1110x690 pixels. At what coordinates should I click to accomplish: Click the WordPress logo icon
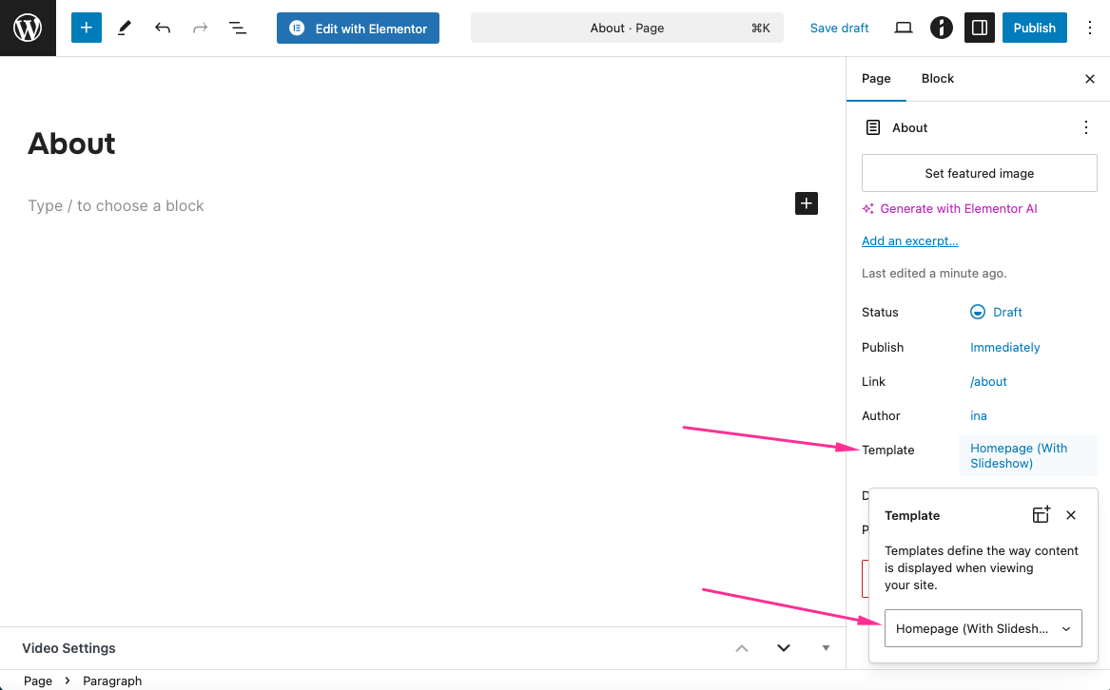pyautogui.click(x=28, y=29)
